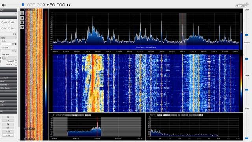This screenshot has height=142, width=252.
Task: Toggle IF Spectrum 'after' option
Action: (x=74, y=115)
